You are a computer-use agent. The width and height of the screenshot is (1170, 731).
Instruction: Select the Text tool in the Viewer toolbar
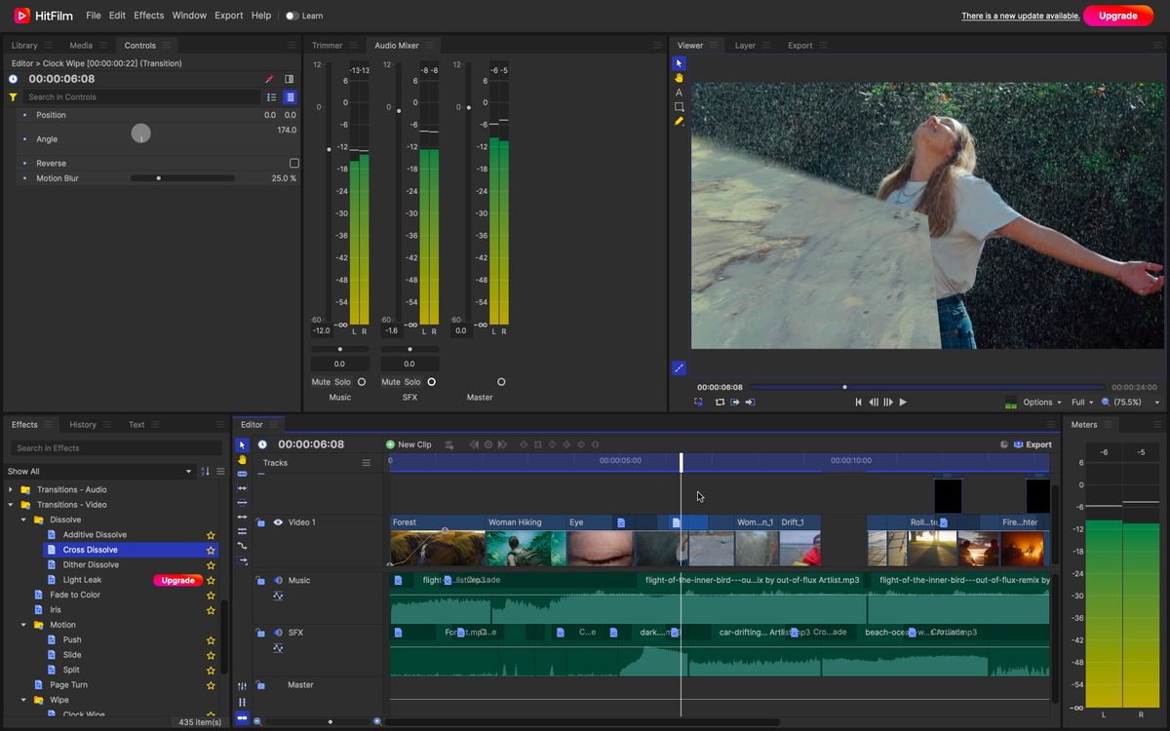(x=679, y=92)
